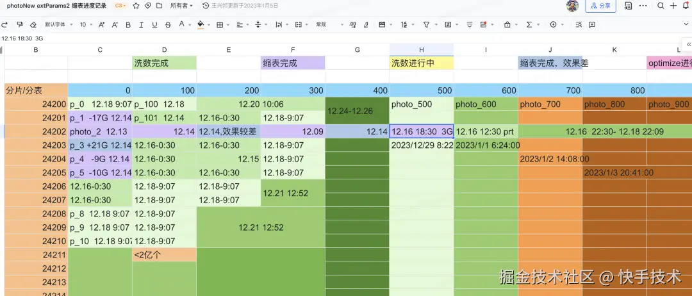Click the find and replace icon
The width and height of the screenshot is (692, 296).
pyautogui.click(x=579, y=25)
